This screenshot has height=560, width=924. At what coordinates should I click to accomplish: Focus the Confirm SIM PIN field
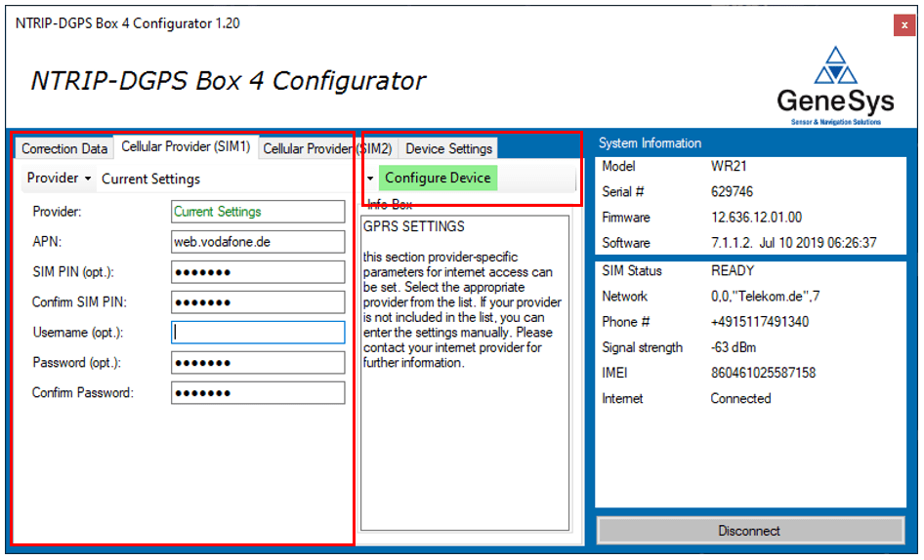[258, 302]
